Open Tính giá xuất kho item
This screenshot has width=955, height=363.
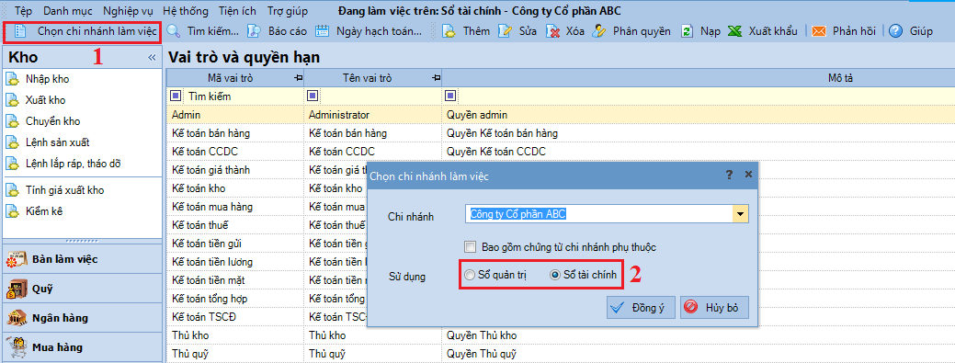click(64, 190)
